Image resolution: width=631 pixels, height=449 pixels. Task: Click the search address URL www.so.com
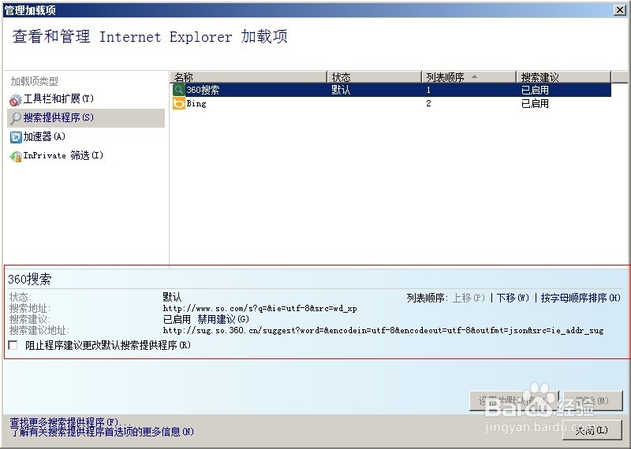click(x=259, y=308)
